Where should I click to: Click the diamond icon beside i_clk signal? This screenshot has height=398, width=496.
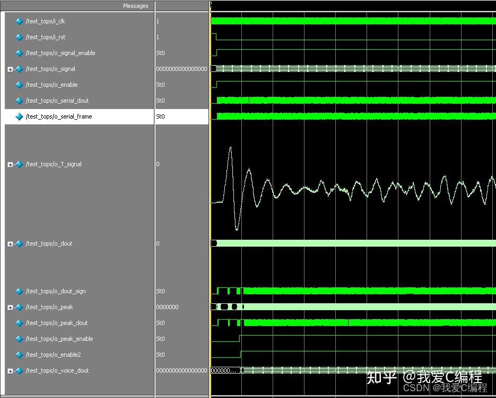(20, 22)
